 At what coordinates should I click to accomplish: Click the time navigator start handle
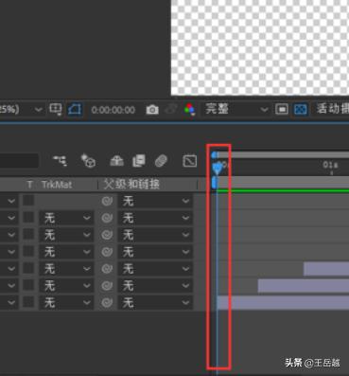click(x=214, y=155)
